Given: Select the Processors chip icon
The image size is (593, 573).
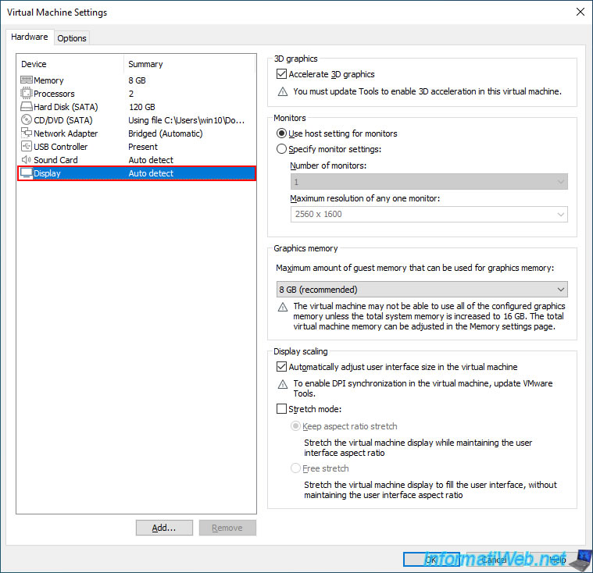Looking at the screenshot, I should (27, 94).
